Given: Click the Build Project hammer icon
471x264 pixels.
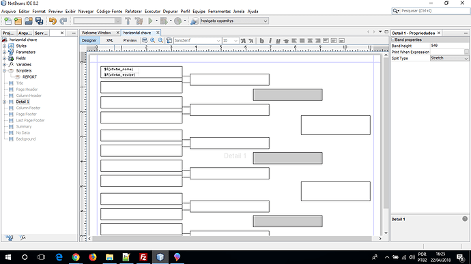Looking at the screenshot, I should click(128, 20).
